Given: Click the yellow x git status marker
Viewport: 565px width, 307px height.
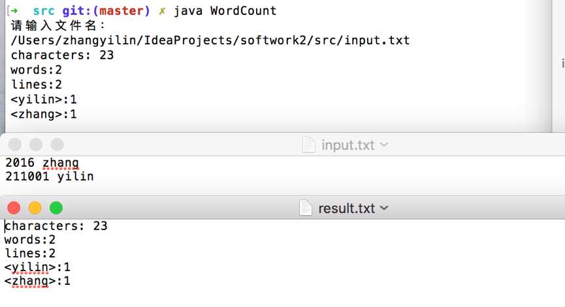Looking at the screenshot, I should 162,11.
